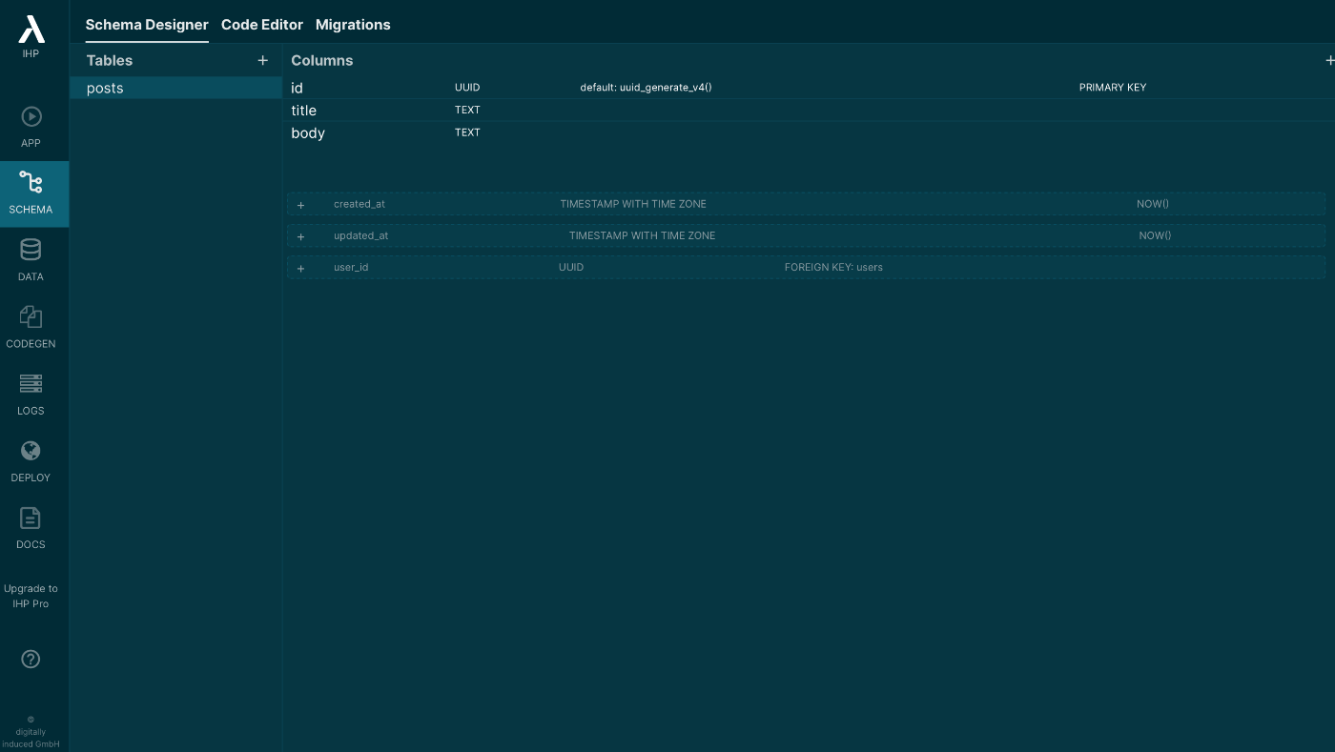The width and height of the screenshot is (1335, 752).
Task: Click the IHP lambda logo
Action: tap(31, 30)
